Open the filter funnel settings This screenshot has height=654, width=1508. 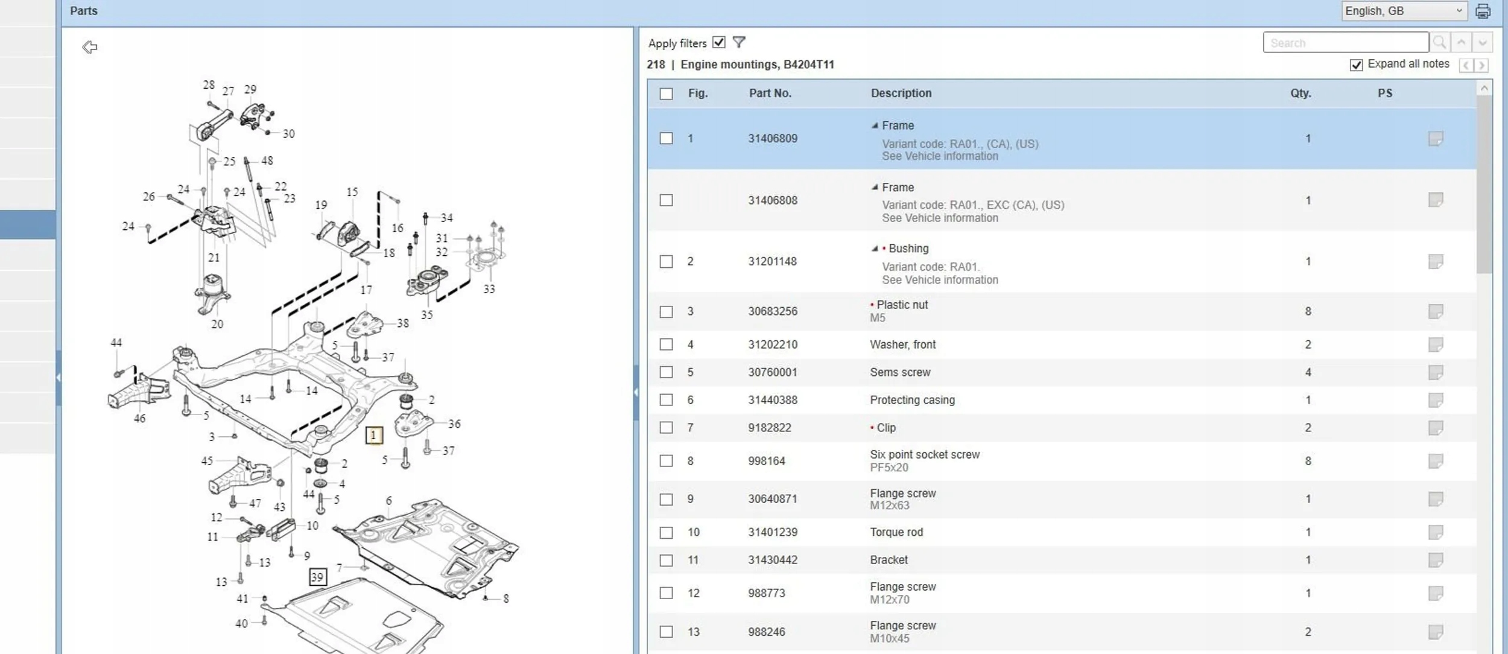(x=739, y=42)
